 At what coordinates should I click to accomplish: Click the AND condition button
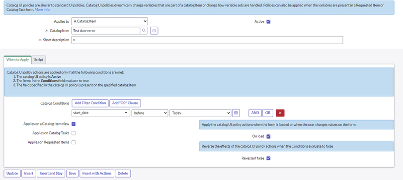point(255,113)
